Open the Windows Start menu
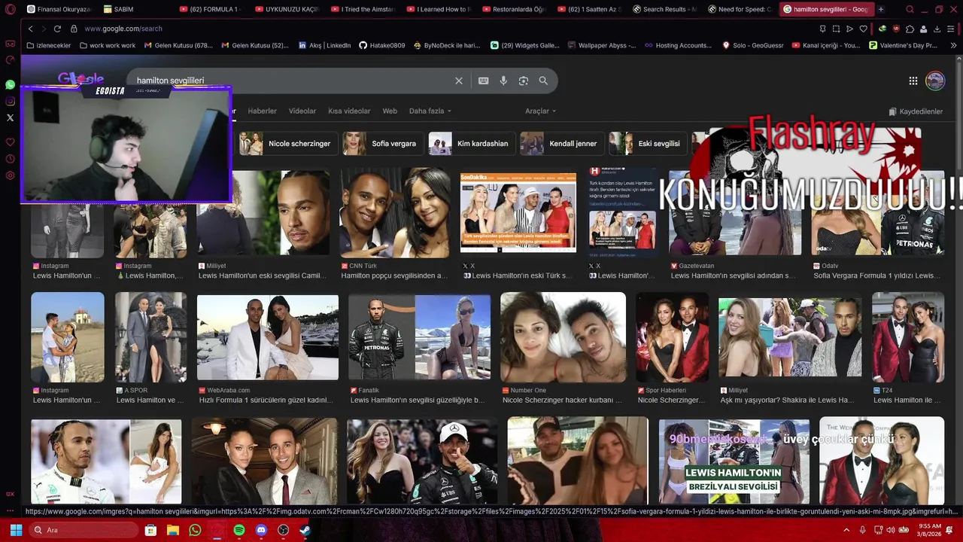This screenshot has height=542, width=963. 16,530
